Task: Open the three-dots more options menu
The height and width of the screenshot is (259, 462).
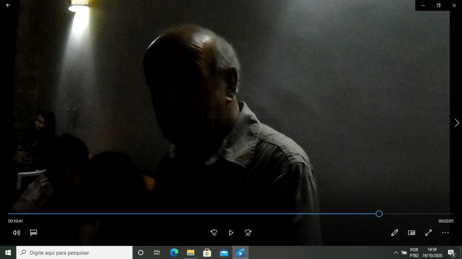Action: (445, 233)
